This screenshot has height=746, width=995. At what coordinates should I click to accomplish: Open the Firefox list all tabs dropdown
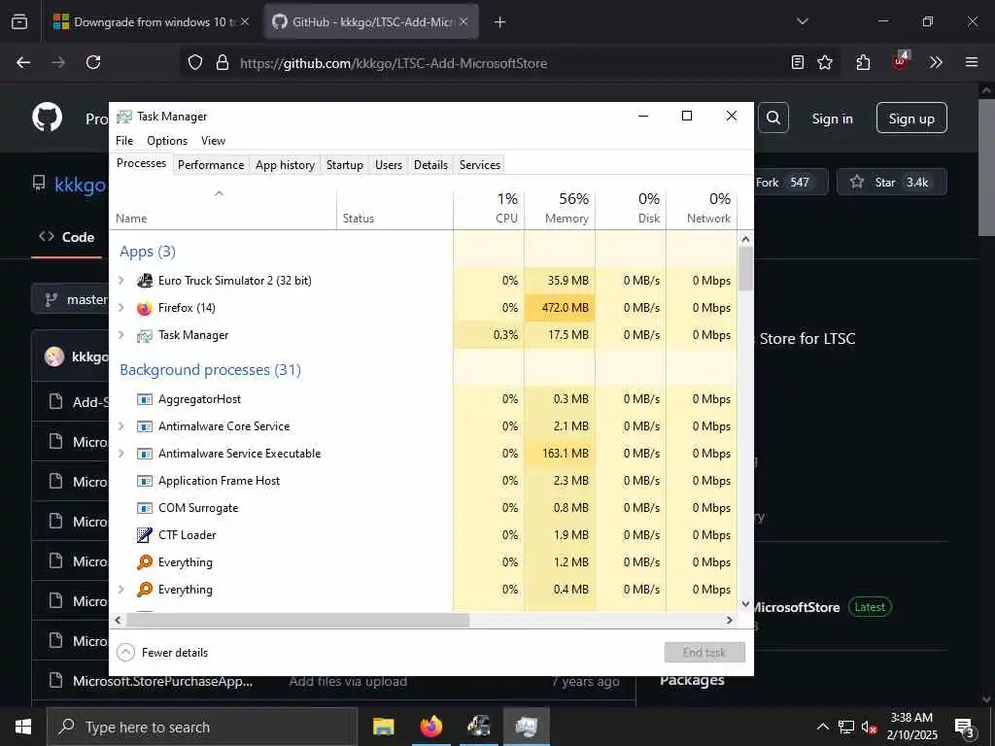pyautogui.click(x=803, y=21)
